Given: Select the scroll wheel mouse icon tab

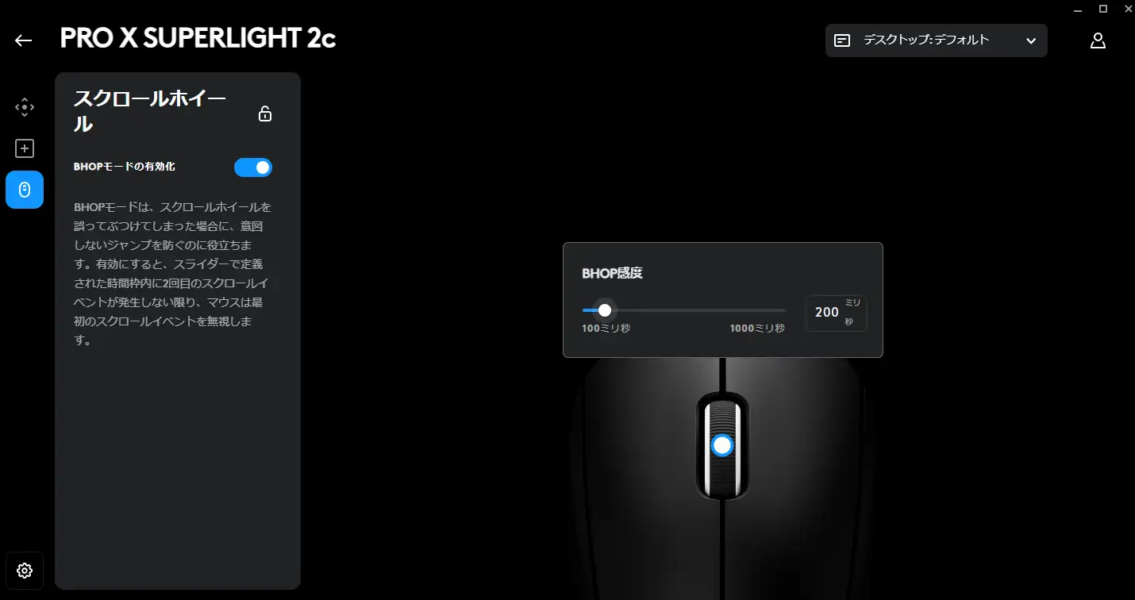Looking at the screenshot, I should (x=25, y=190).
